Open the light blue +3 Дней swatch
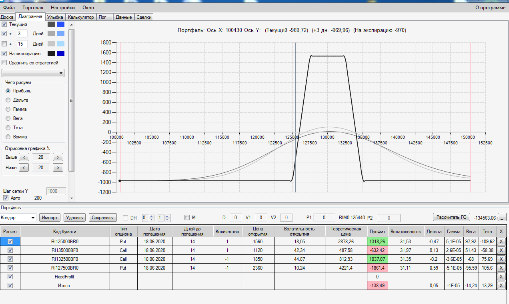This screenshot has width=509, height=304. pyautogui.click(x=60, y=34)
